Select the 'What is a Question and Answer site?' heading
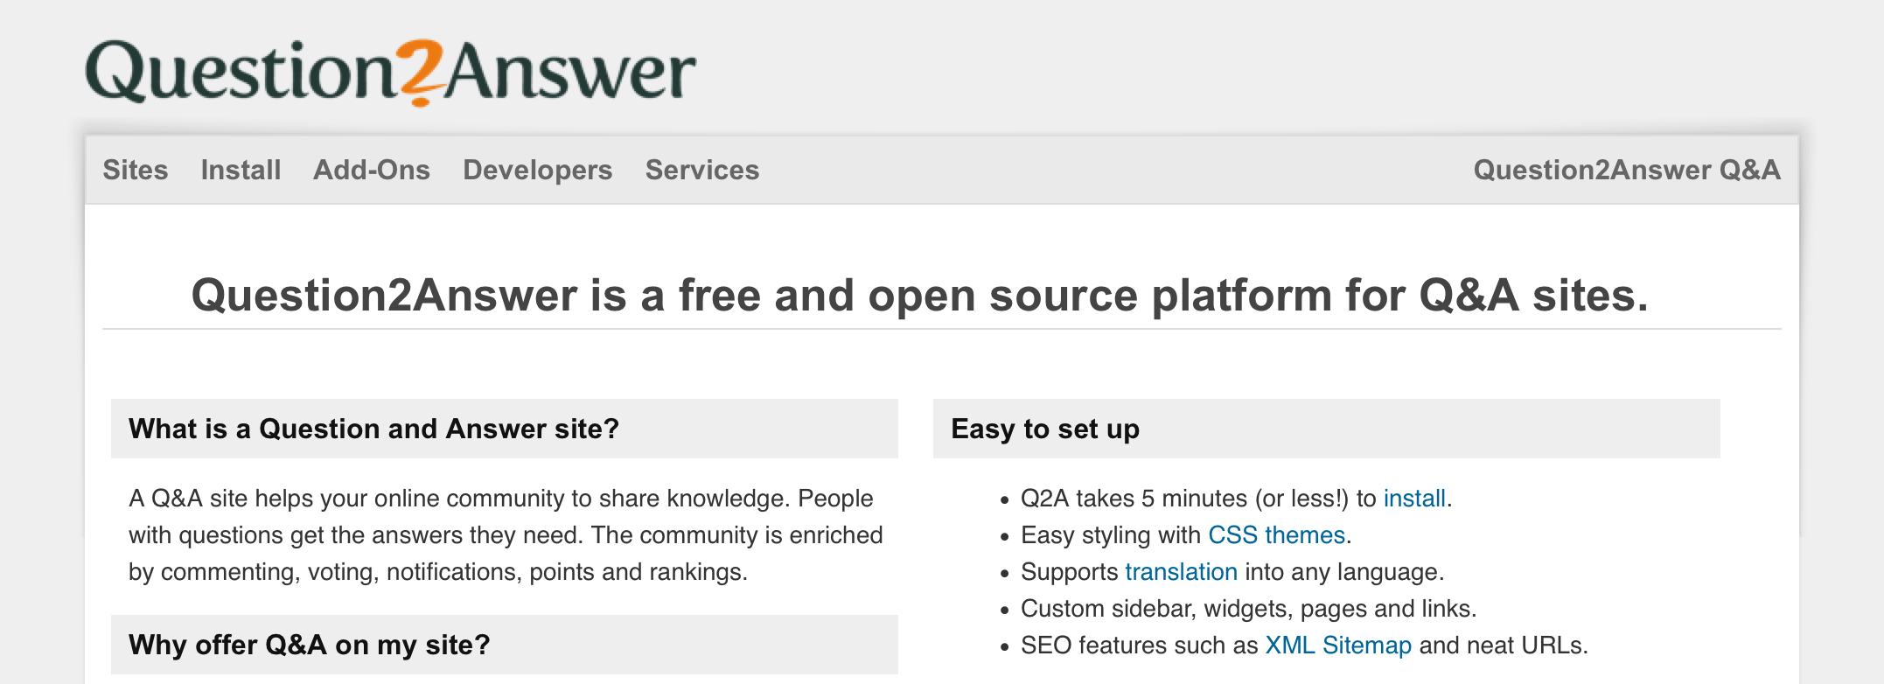This screenshot has width=1884, height=684. (x=374, y=429)
